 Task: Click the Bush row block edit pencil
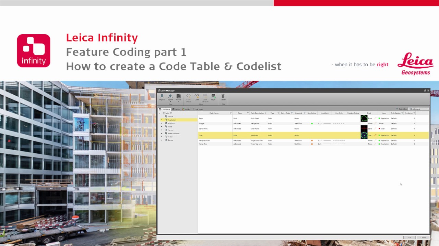coord(375,118)
